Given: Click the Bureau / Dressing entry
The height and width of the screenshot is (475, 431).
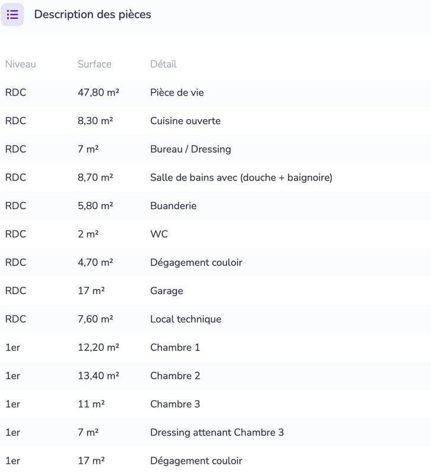Looking at the screenshot, I should click(191, 149).
